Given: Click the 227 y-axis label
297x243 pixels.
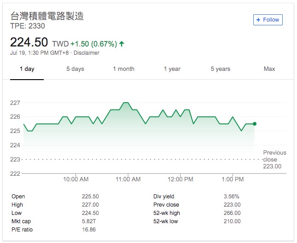Looking at the screenshot, I should [15, 103].
